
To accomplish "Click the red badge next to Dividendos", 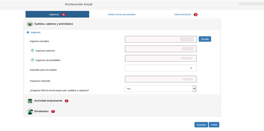I will [x=53, y=112].
